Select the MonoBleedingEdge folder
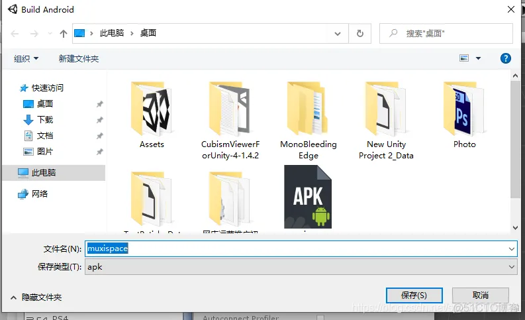525x320 pixels. point(309,121)
